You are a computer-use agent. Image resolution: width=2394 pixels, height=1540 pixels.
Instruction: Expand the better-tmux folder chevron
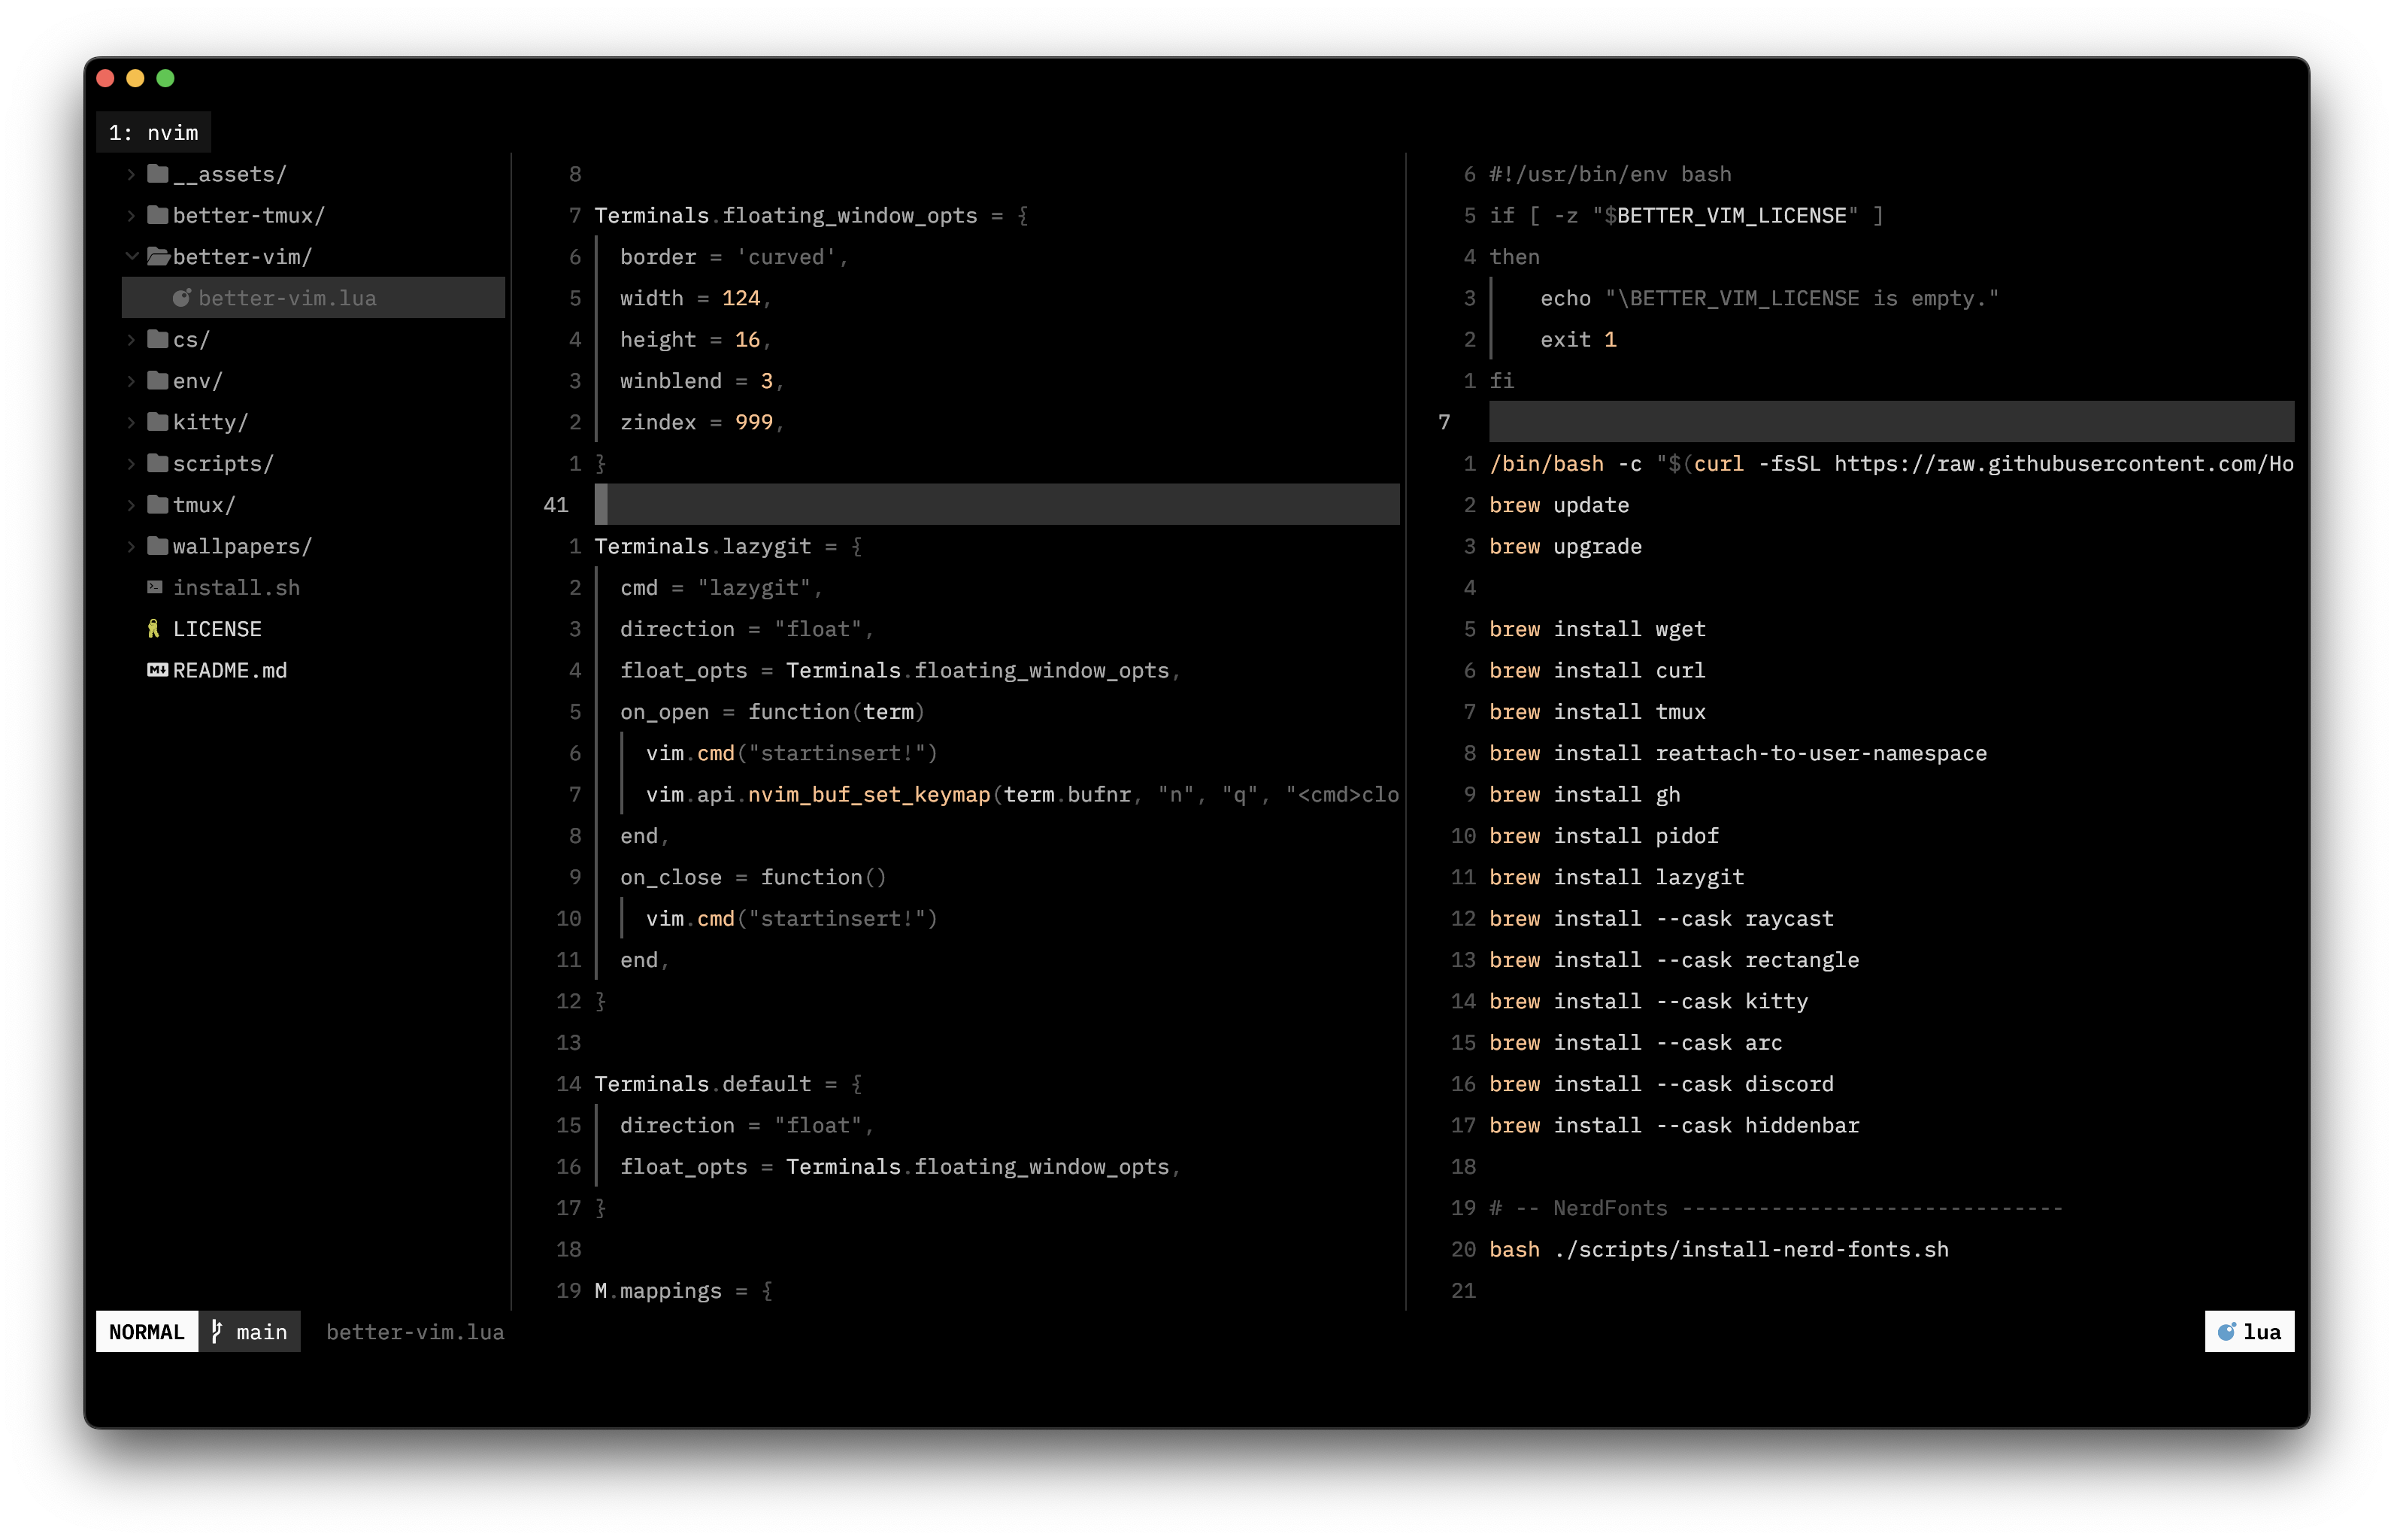pos(131,215)
